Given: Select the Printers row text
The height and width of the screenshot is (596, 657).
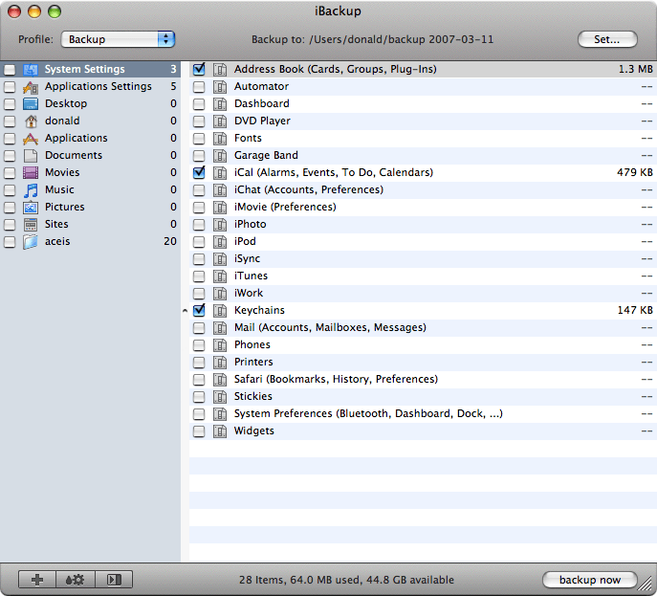Looking at the screenshot, I should point(253,362).
